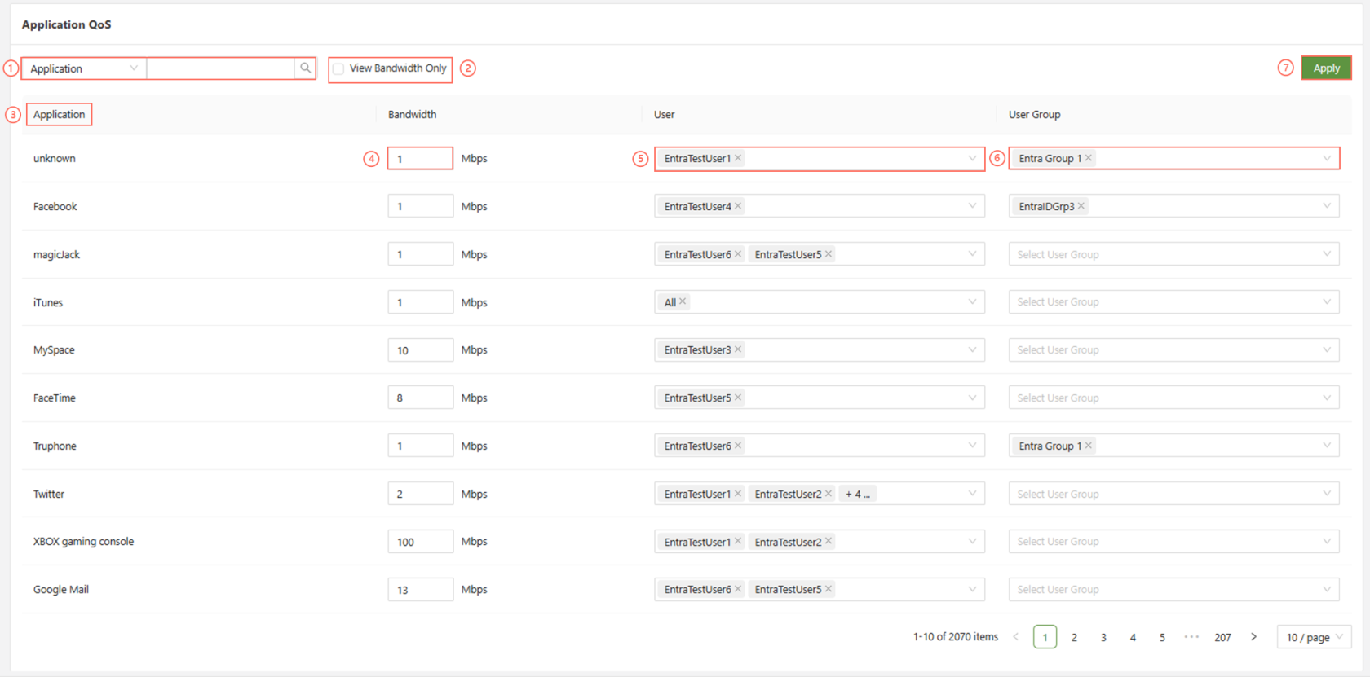The width and height of the screenshot is (1370, 677).
Task: Remove EntraTestUser3 tag from MySpace row
Action: pos(738,349)
